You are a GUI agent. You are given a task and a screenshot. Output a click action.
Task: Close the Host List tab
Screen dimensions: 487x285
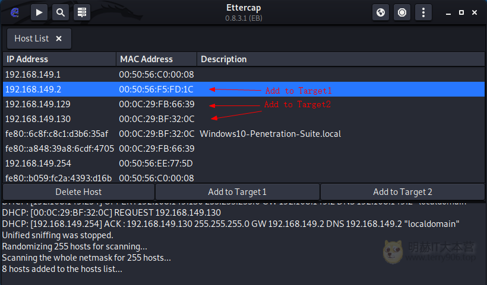pyautogui.click(x=59, y=39)
